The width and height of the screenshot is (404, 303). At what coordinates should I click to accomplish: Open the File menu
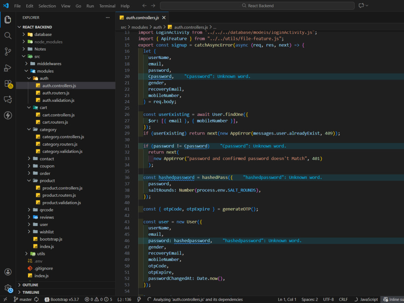tap(17, 6)
